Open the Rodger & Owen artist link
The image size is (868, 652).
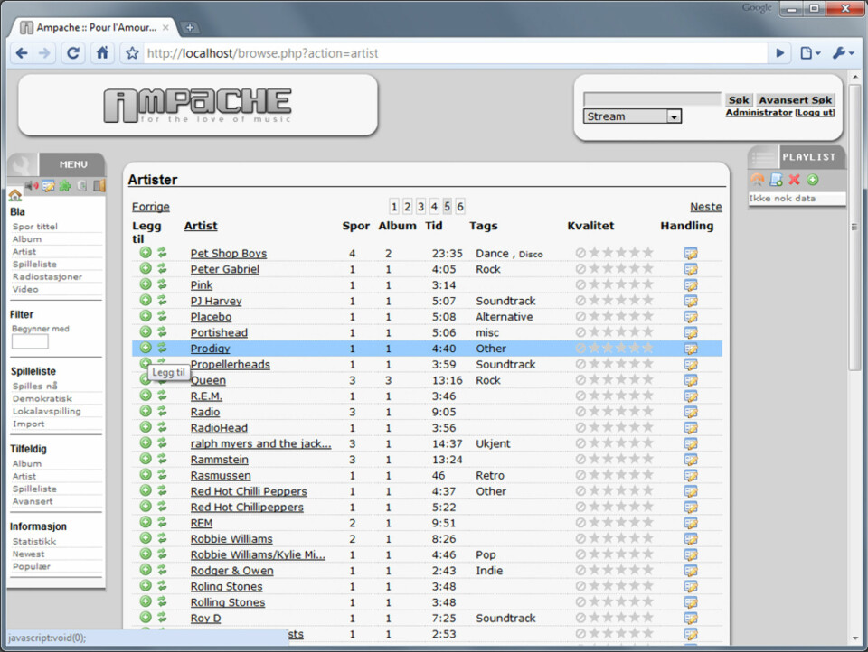(232, 571)
